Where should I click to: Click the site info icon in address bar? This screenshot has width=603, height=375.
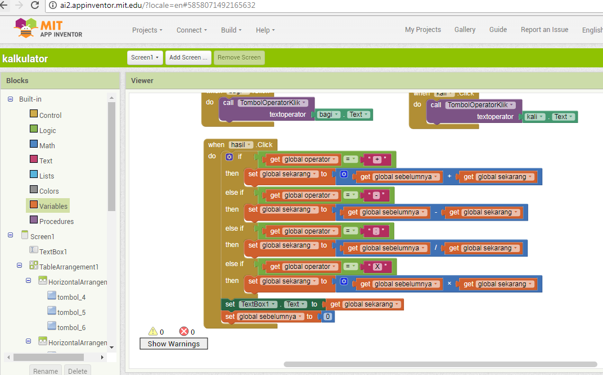[x=53, y=6]
